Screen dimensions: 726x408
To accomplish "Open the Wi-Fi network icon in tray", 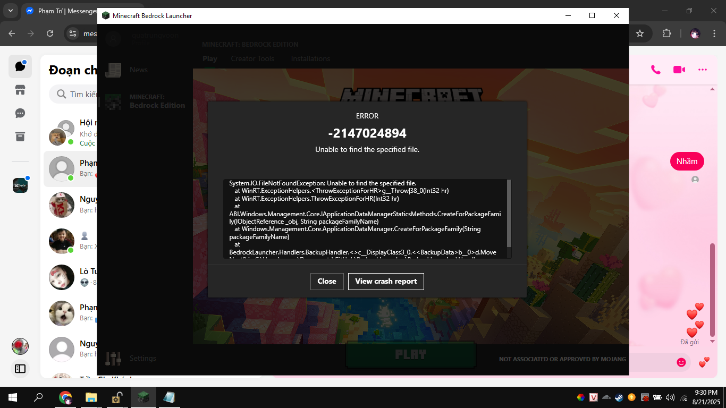I will tap(683, 397).
